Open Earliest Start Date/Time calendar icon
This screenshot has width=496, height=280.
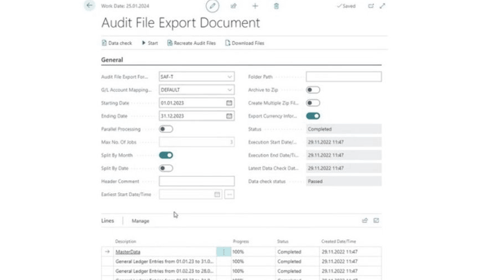tap(217, 194)
